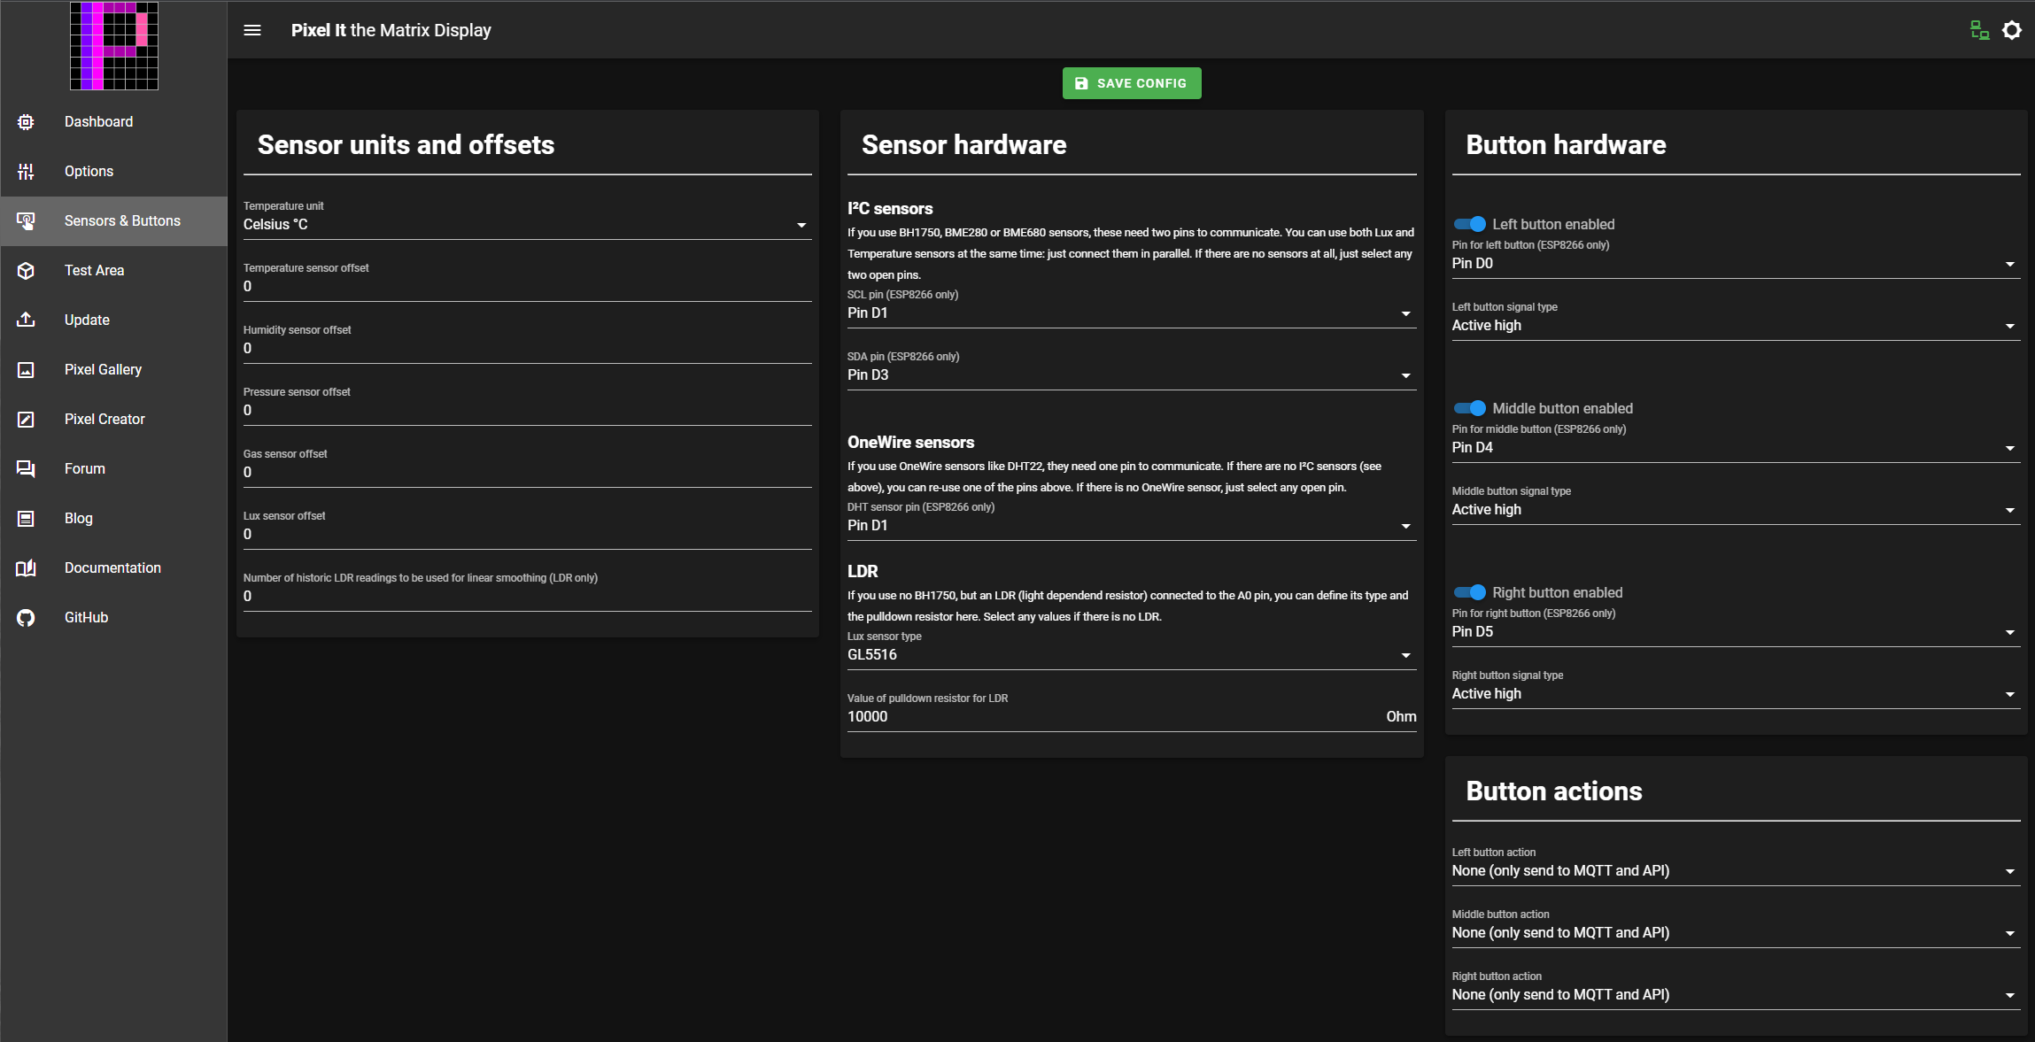Select Sensors & Buttons menu item
The height and width of the screenshot is (1042, 2035).
[x=113, y=221]
